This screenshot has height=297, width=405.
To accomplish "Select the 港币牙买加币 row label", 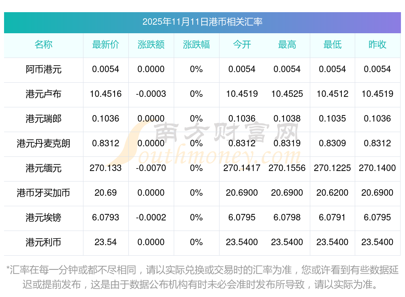I will tap(43, 193).
